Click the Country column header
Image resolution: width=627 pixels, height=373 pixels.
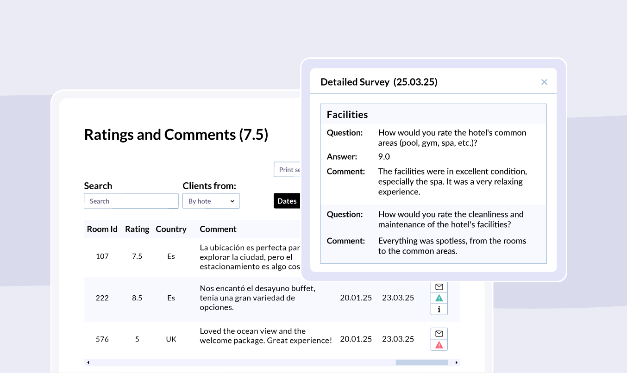click(x=171, y=229)
